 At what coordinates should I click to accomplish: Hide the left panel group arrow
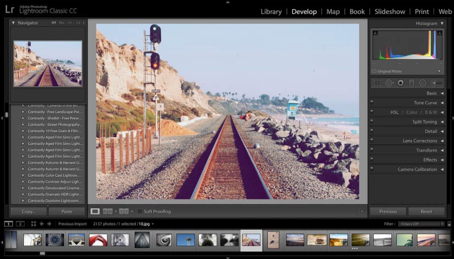click(2, 118)
